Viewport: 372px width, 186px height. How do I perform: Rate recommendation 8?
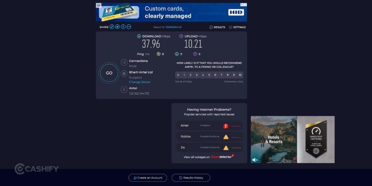point(227,75)
